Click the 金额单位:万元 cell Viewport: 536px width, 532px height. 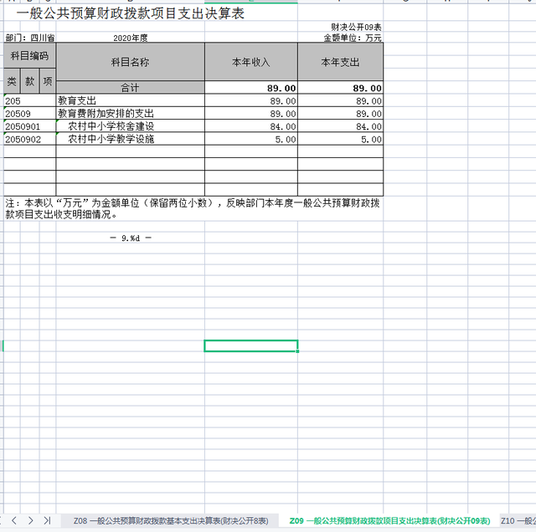[x=352, y=38]
